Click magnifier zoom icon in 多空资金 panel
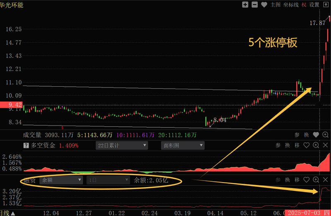331x216 pixels. tap(316, 145)
